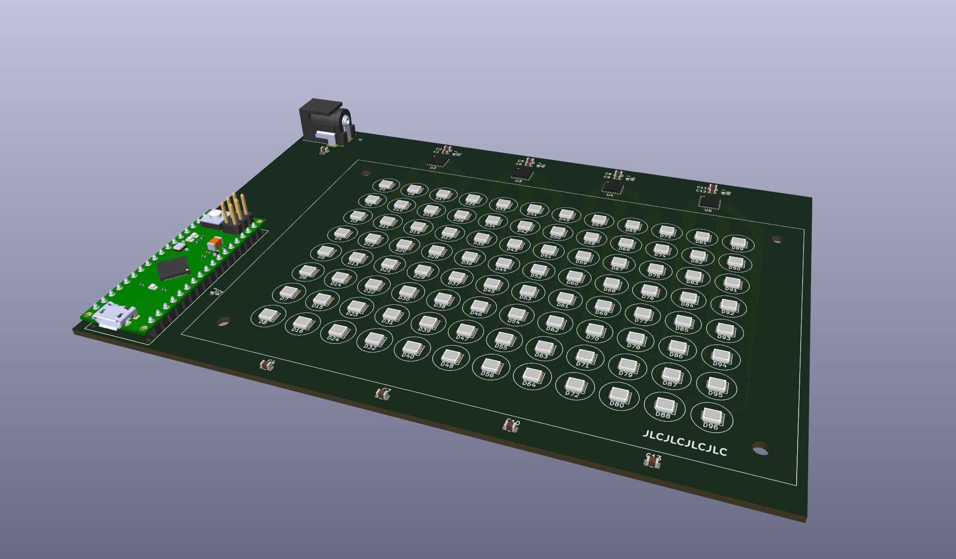This screenshot has width=956, height=559.
Task: Click LED D89
Action: click(739, 243)
